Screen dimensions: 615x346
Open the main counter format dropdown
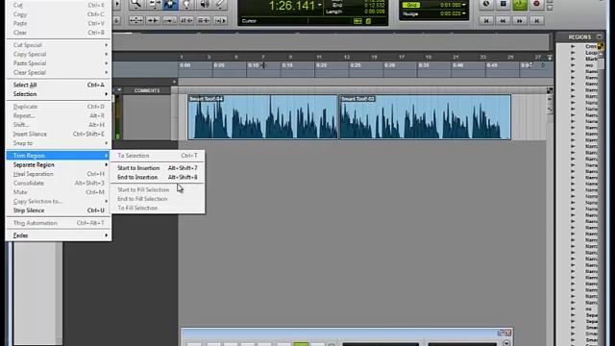(x=320, y=6)
